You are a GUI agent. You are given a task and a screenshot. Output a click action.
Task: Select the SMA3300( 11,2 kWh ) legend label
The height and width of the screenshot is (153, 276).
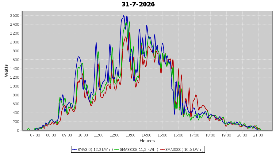pyautogui.click(x=139, y=150)
